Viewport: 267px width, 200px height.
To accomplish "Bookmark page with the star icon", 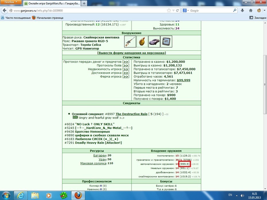I will pos(169,11).
